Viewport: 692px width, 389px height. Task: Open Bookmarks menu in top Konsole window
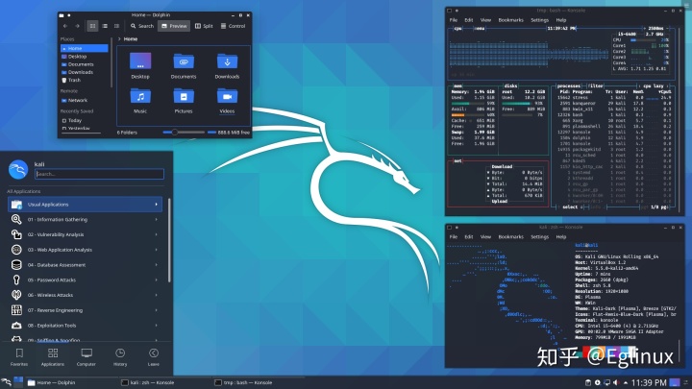(510, 20)
